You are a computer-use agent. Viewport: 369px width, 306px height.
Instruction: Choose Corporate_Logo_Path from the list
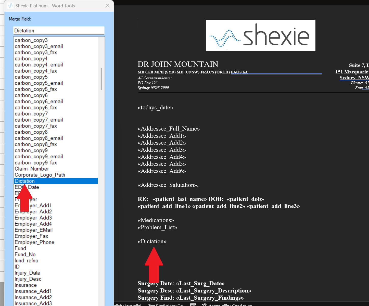[x=56, y=175]
